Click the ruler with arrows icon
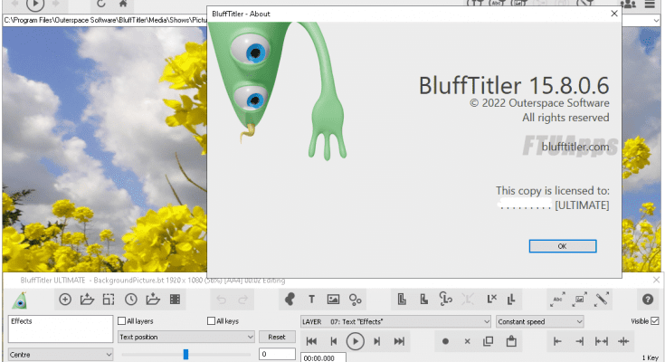Screen dimensions: 665x362 point(602,300)
